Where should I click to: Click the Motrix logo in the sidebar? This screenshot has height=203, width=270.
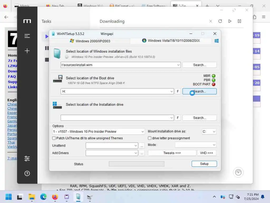pos(27,21)
